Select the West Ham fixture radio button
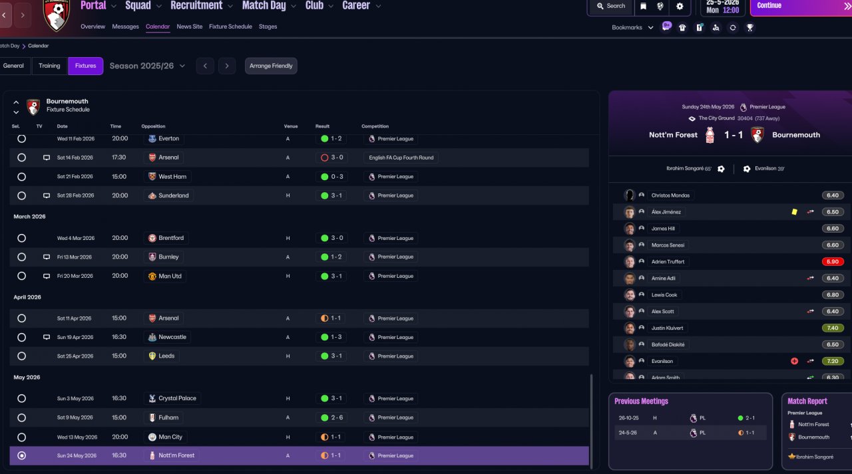The image size is (852, 474). click(21, 176)
